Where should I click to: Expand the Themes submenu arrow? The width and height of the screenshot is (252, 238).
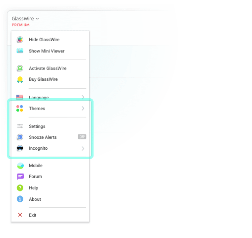pyautogui.click(x=83, y=109)
